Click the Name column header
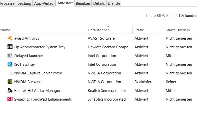 (x=5, y=30)
